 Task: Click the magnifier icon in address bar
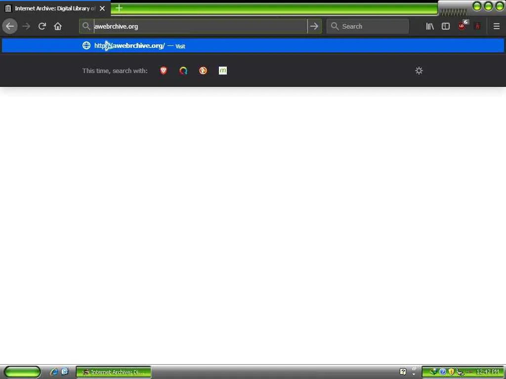(x=86, y=26)
